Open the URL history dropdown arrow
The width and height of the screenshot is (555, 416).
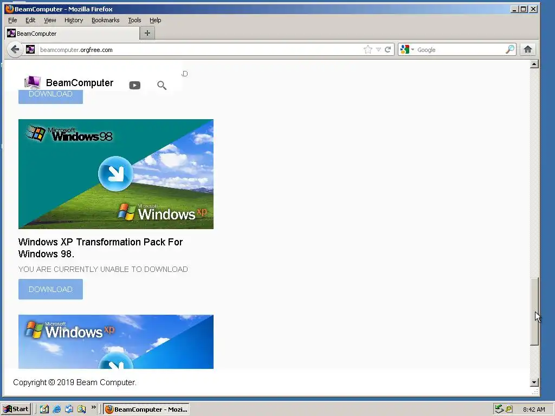click(378, 49)
